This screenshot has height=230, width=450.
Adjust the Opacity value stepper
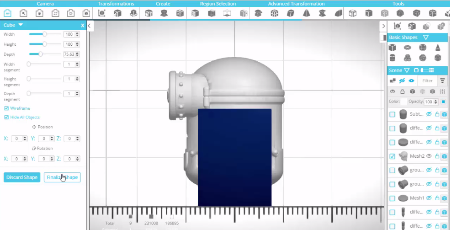[436, 102]
